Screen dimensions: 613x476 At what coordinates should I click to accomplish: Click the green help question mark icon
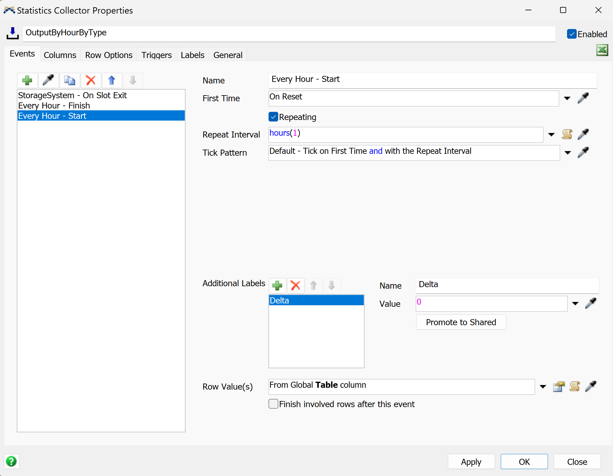(11, 461)
